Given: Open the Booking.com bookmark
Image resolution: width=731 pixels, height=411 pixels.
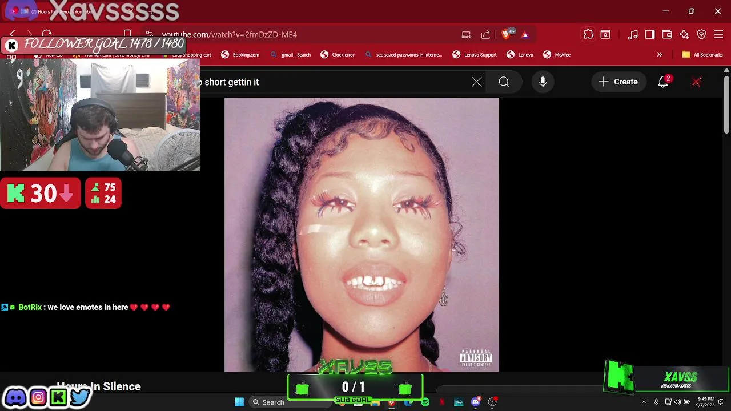Looking at the screenshot, I should (x=240, y=55).
